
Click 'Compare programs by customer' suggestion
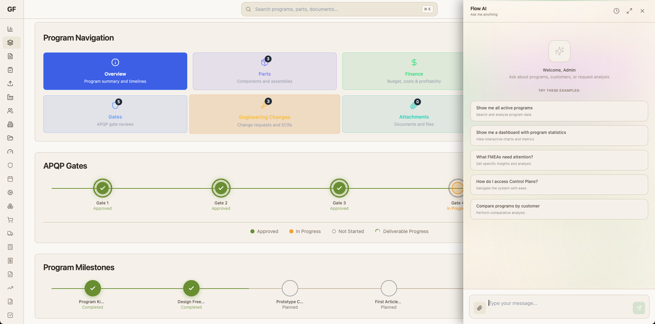tap(559, 209)
